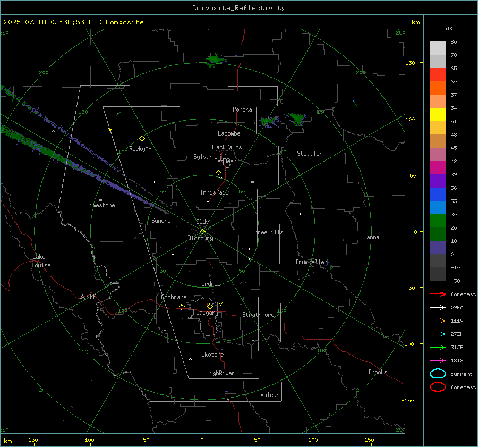Click the ThreeHills city label

click(x=267, y=232)
